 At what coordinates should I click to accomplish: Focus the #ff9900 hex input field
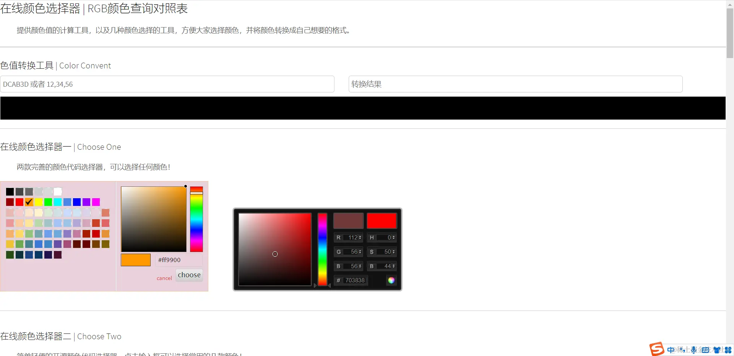(179, 260)
